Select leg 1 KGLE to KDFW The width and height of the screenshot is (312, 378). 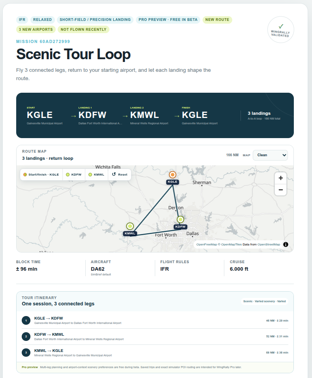[155, 320]
